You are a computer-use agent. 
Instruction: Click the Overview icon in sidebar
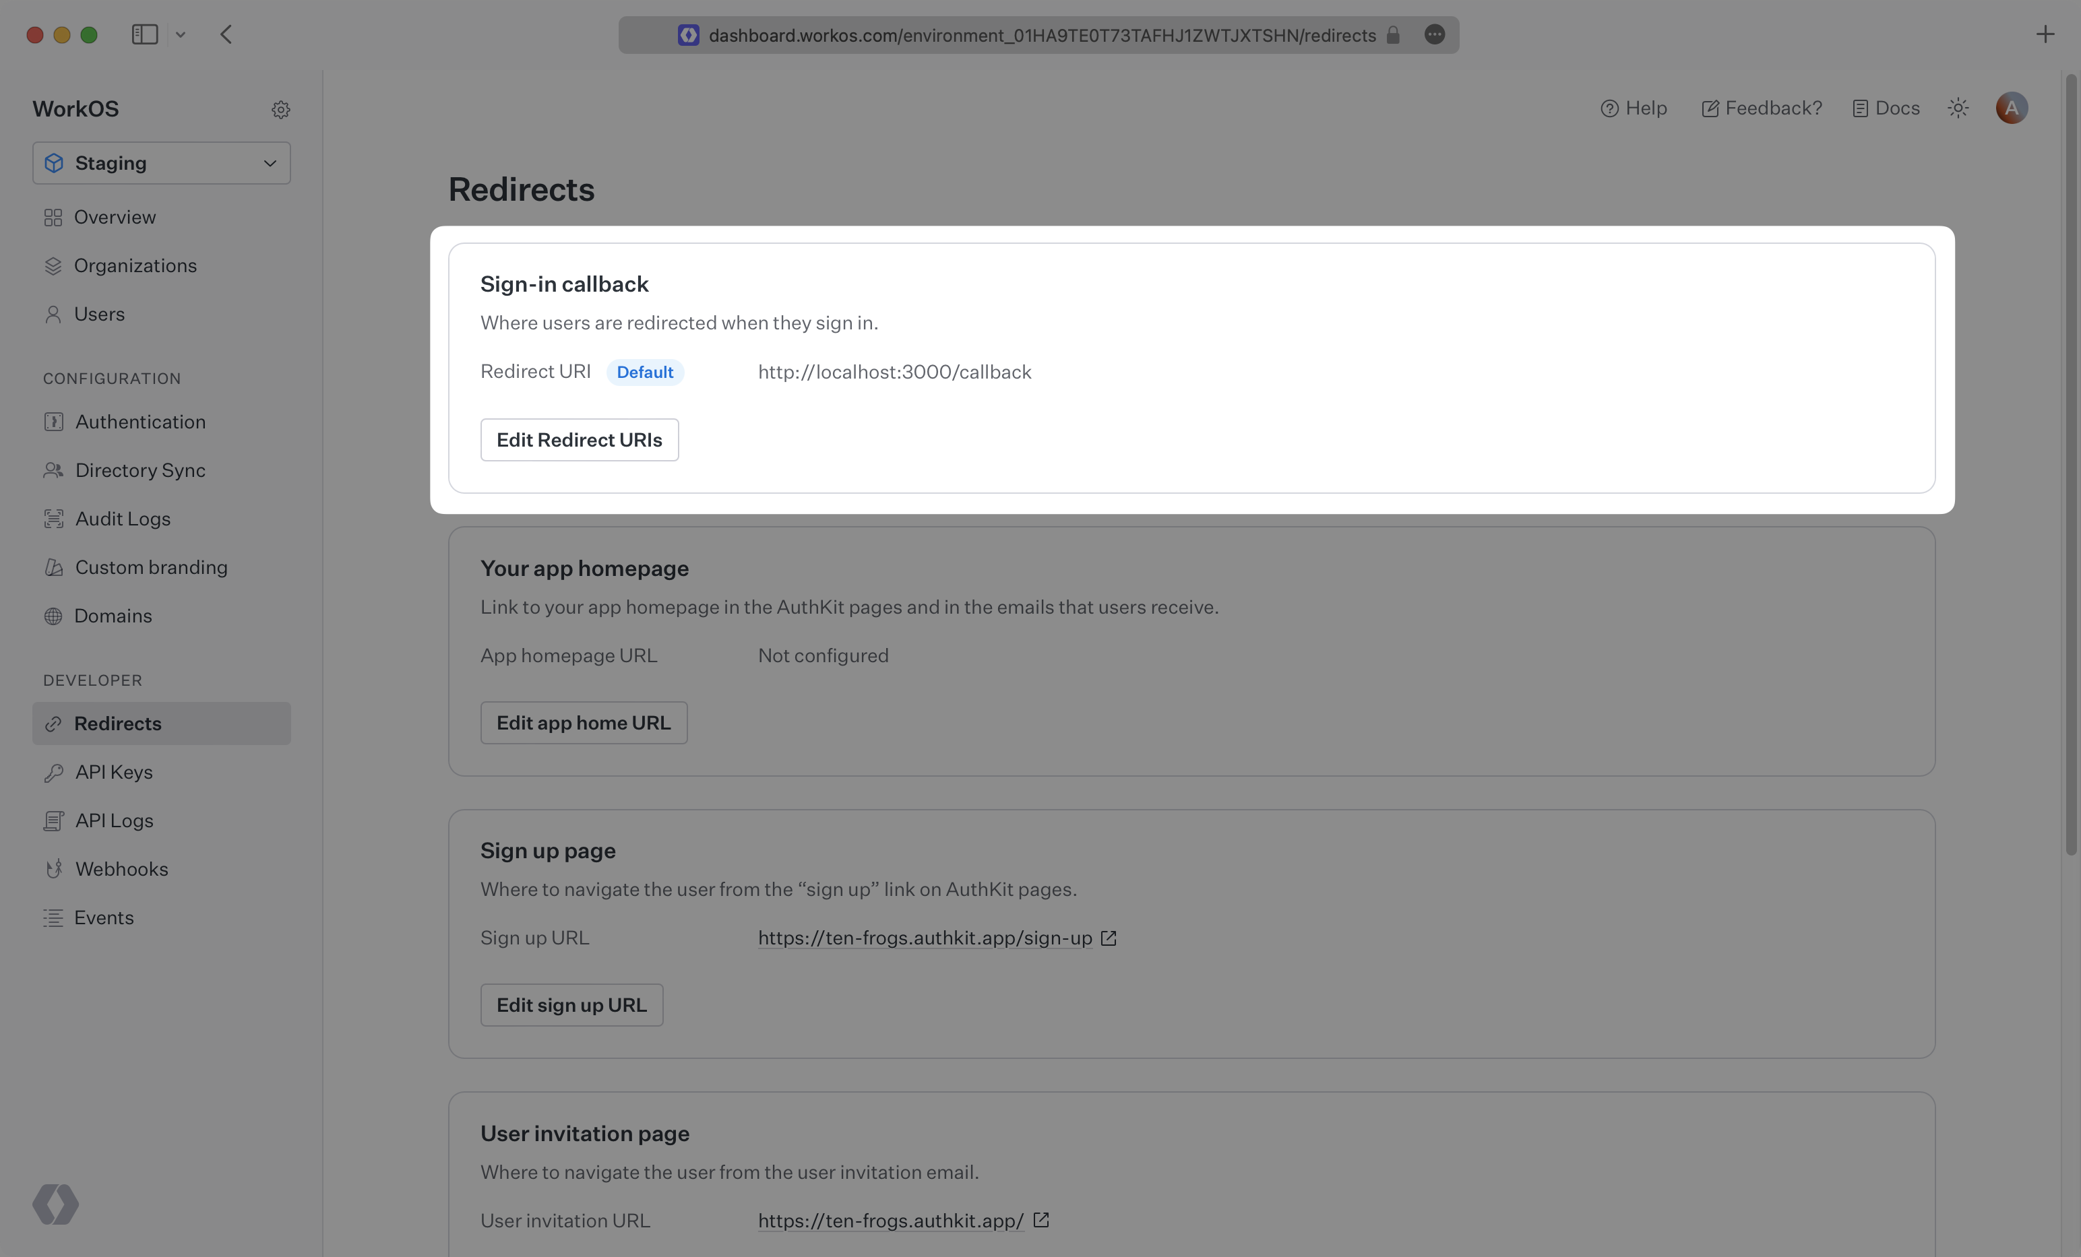click(x=52, y=217)
